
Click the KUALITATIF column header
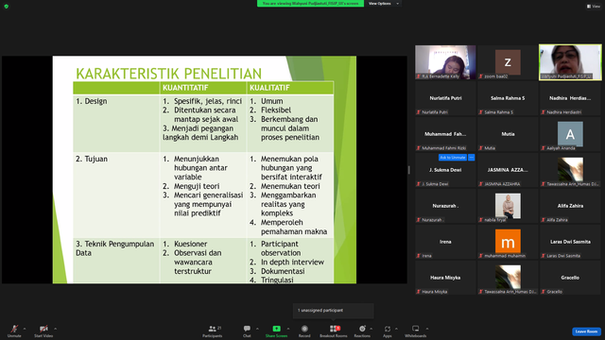pos(269,88)
